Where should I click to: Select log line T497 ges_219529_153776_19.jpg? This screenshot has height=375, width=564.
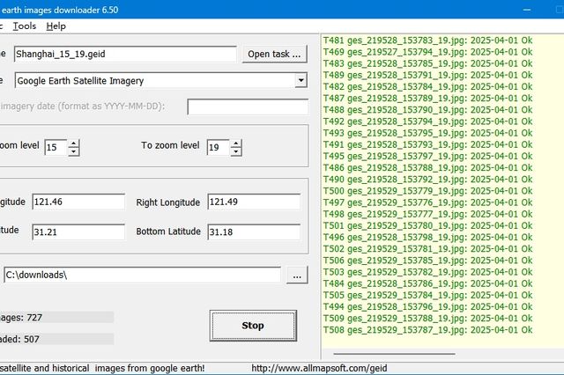tap(427, 202)
